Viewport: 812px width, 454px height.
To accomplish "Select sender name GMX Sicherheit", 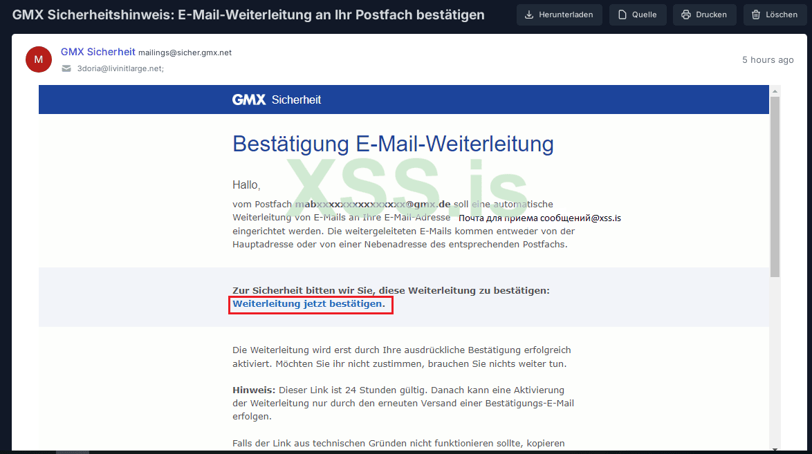I will click(98, 52).
